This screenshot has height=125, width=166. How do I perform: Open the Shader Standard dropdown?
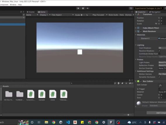[x=158, y=106]
